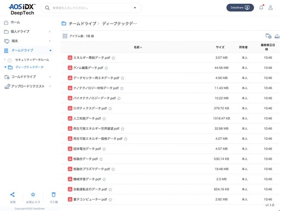Toggle the star for 人工知能データ.pdf
The width and height of the screenshot is (281, 211).
pyautogui.click(x=104, y=118)
